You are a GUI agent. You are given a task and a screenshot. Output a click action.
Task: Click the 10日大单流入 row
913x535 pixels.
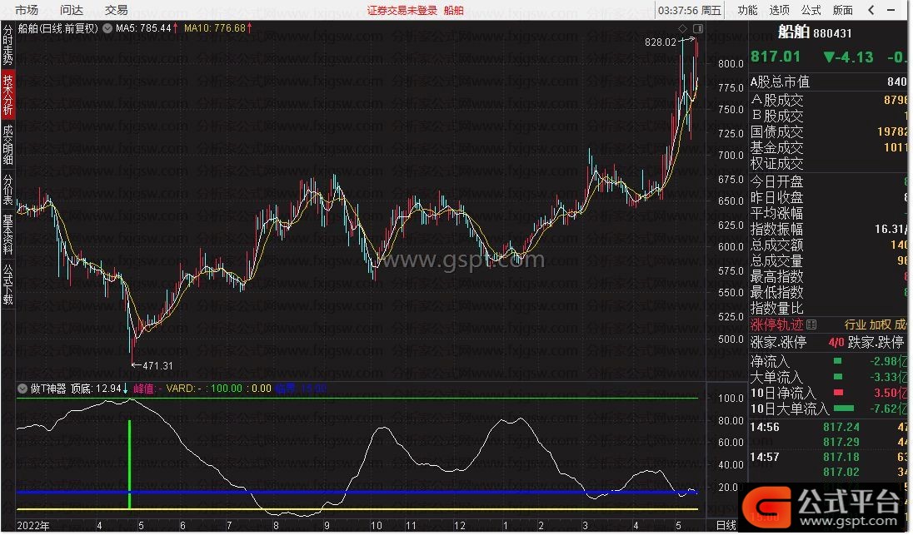click(829, 409)
